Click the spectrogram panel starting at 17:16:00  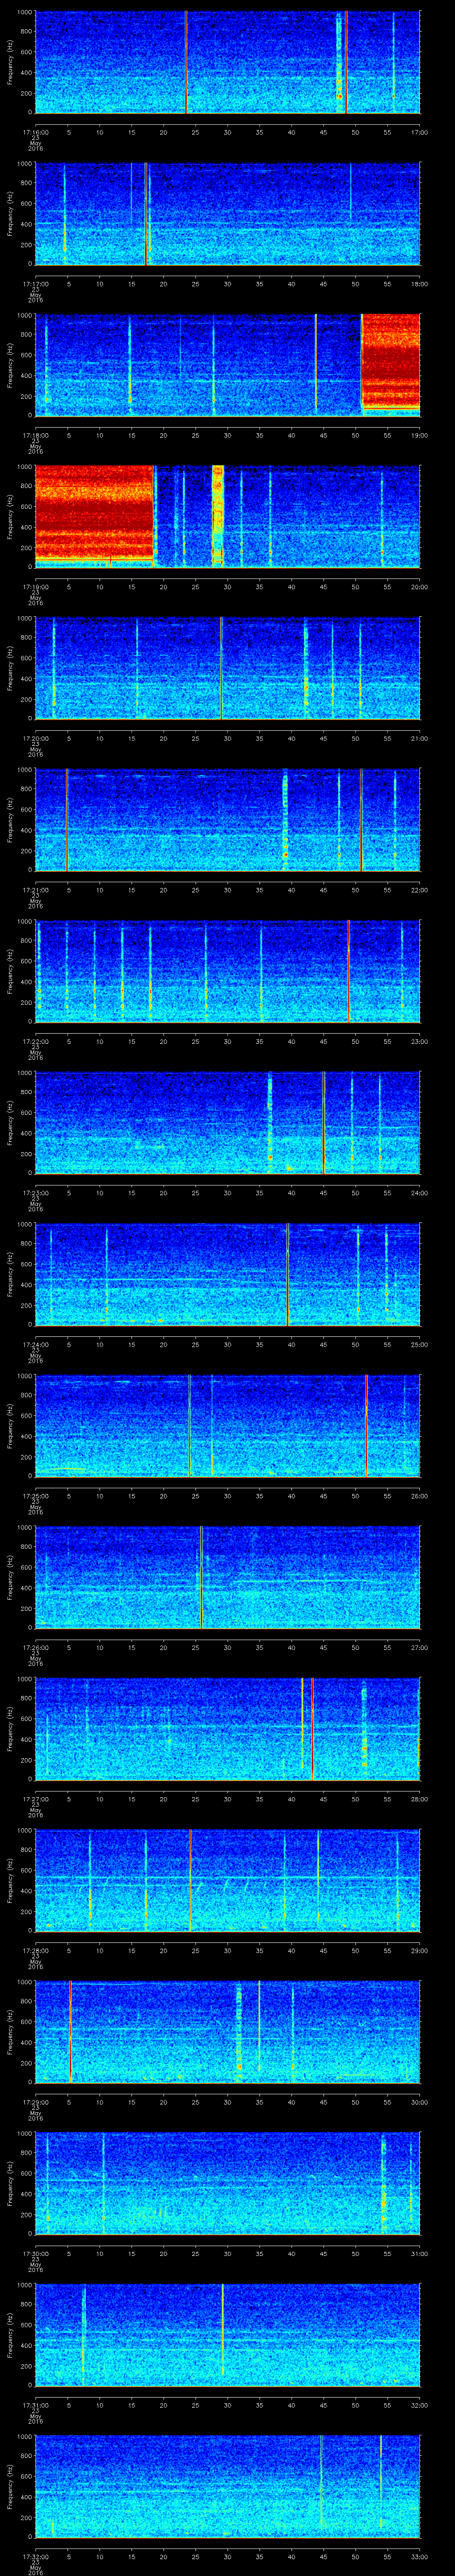(x=228, y=62)
